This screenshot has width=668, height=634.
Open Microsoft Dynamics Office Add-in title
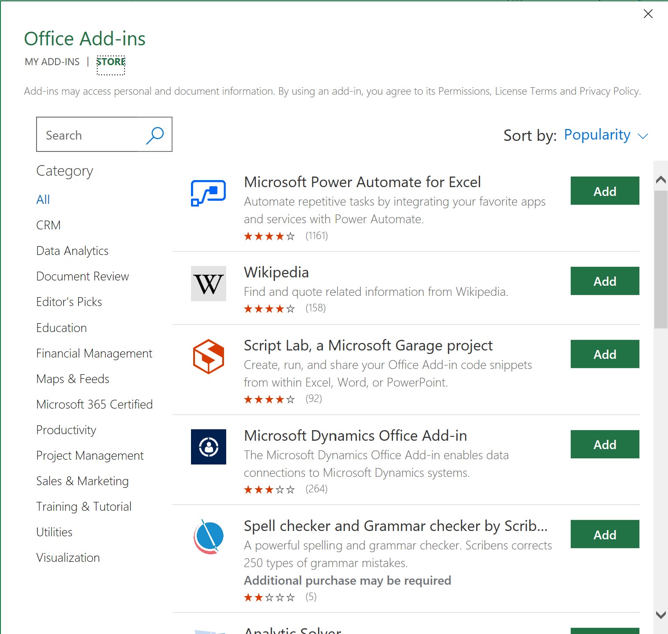pos(356,436)
